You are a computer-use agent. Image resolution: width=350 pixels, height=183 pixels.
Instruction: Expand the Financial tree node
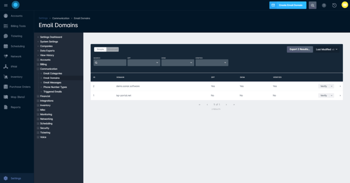[38, 96]
